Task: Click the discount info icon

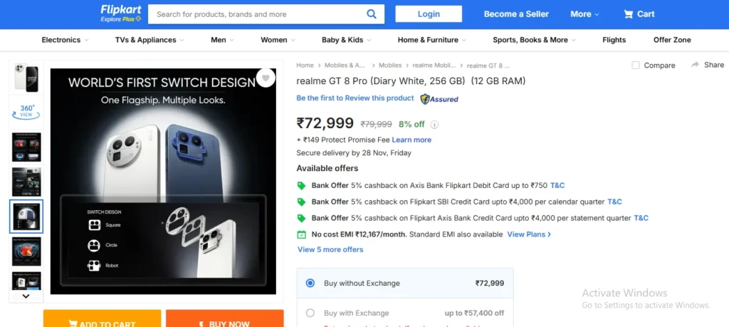Action: (434, 124)
